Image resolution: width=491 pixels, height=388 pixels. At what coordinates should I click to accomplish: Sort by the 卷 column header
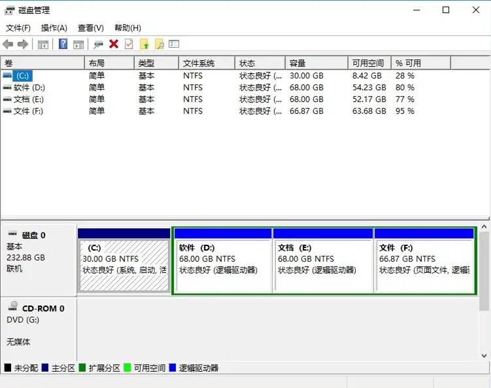click(x=42, y=63)
